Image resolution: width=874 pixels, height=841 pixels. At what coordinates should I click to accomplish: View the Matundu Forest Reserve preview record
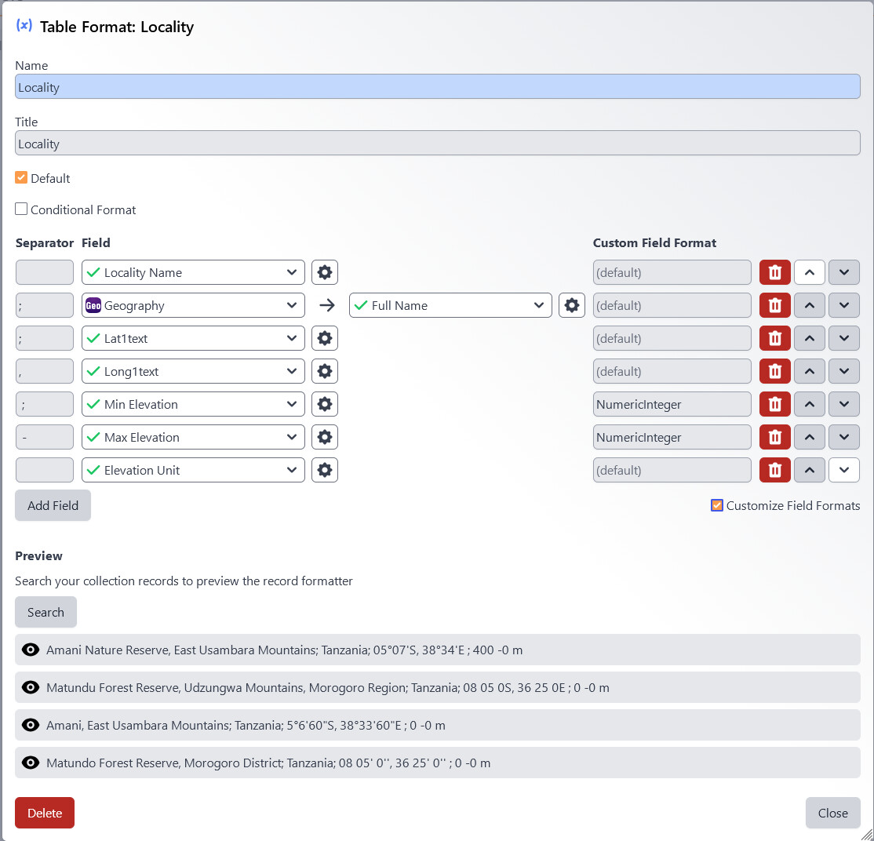coord(30,687)
